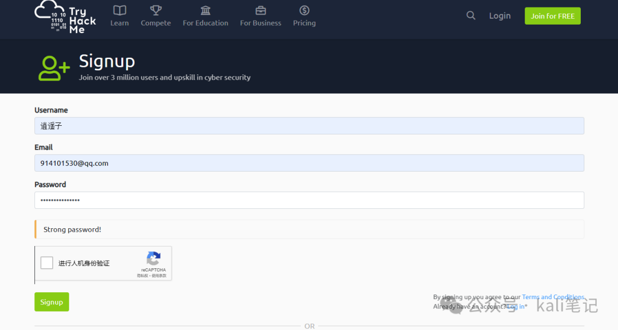Click the briefcase icon above For Business

[260, 10]
